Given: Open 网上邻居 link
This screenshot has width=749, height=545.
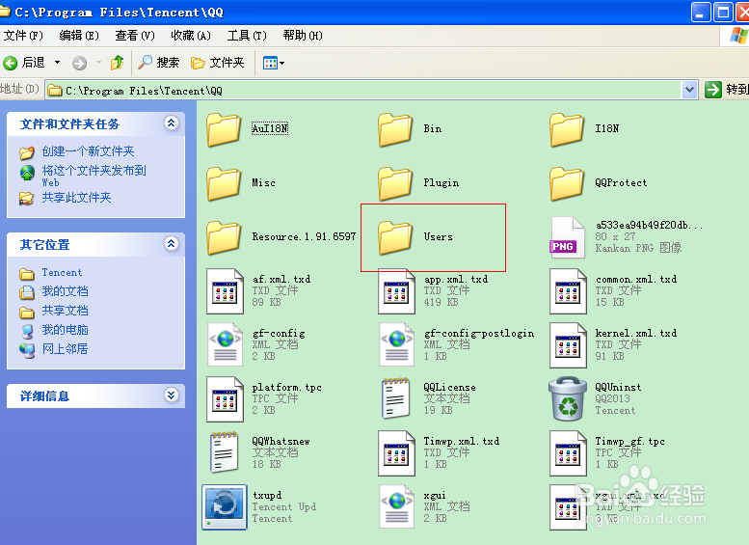Looking at the screenshot, I should [65, 349].
